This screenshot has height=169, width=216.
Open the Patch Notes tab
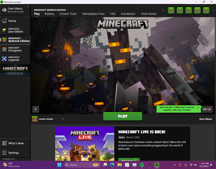tap(149, 14)
